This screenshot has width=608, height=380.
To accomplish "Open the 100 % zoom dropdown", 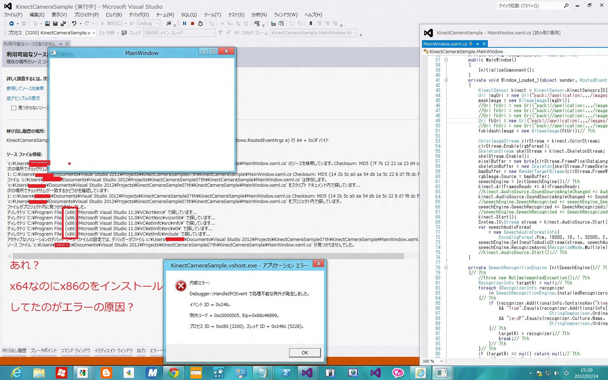I will click(441, 361).
